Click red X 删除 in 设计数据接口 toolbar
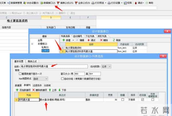This screenshot has width=172, height=116. (101, 40)
